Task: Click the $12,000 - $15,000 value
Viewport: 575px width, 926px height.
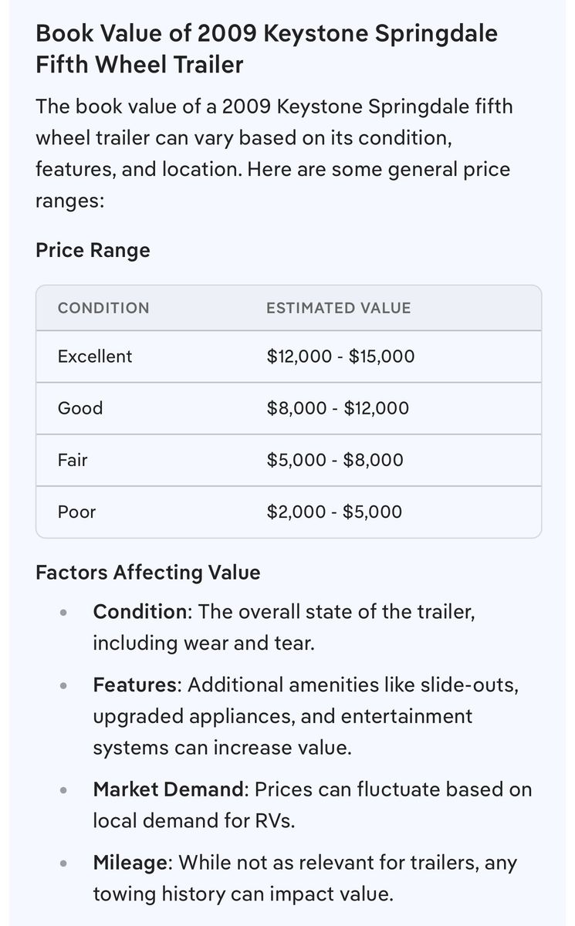Action: (340, 357)
